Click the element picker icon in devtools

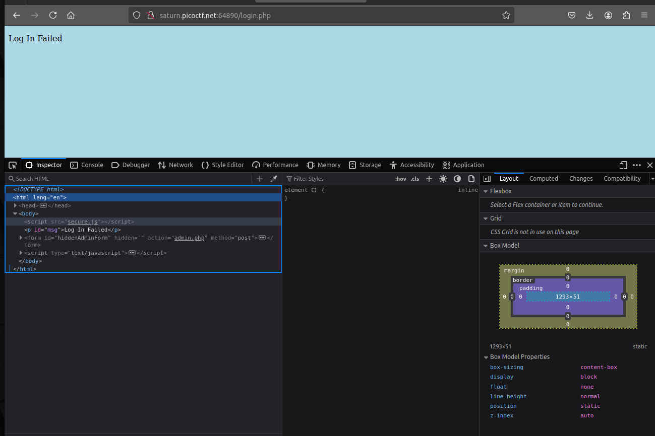tap(13, 165)
